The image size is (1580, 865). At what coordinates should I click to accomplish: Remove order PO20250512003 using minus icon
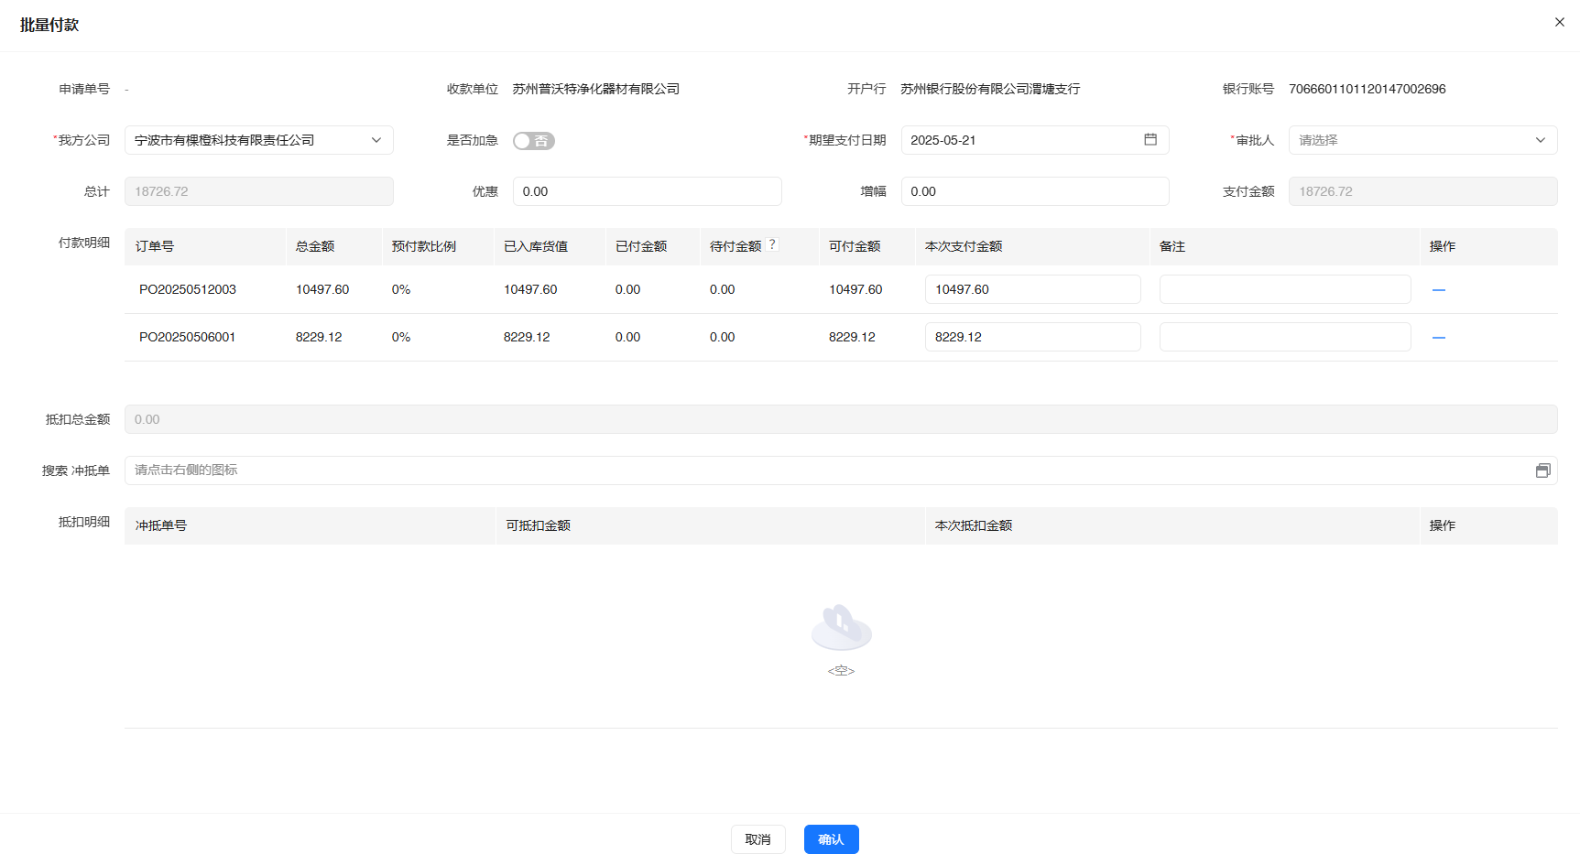click(x=1439, y=289)
